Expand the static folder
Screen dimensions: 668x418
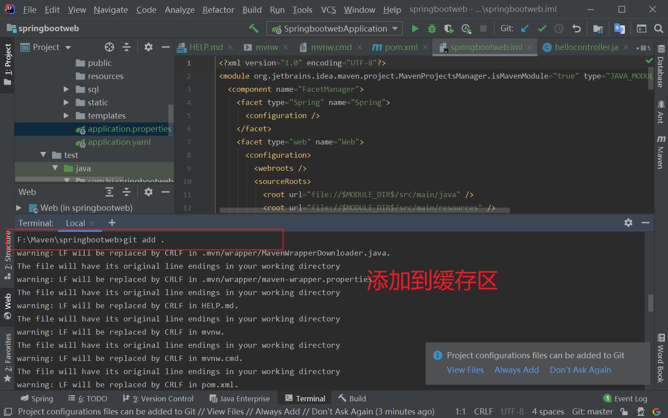pos(66,102)
